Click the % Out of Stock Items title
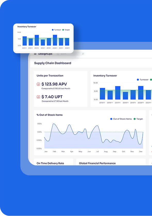Viewport: 152px width, 216px height. tap(50, 115)
